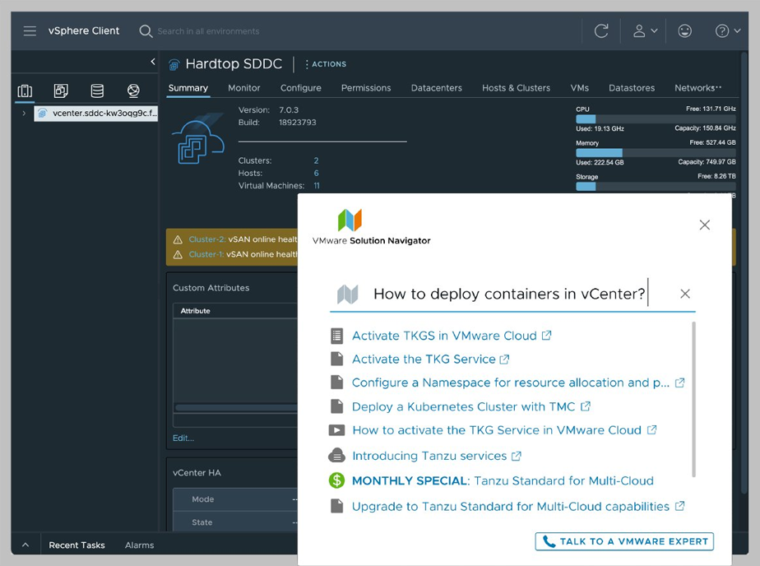Open the Activate TKGS in VMware Cloud link
This screenshot has height=566, width=760.
point(451,335)
